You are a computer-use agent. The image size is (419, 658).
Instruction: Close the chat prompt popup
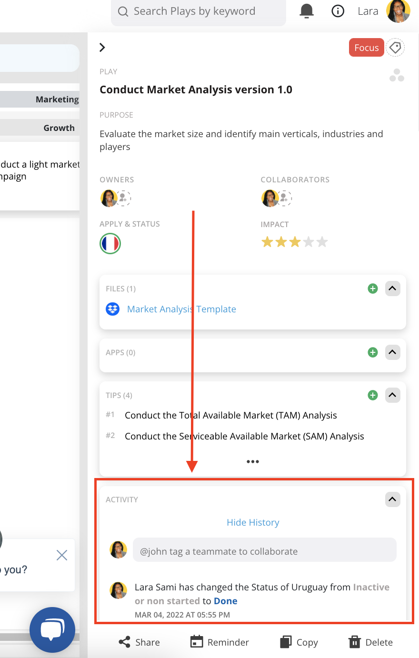click(x=62, y=555)
